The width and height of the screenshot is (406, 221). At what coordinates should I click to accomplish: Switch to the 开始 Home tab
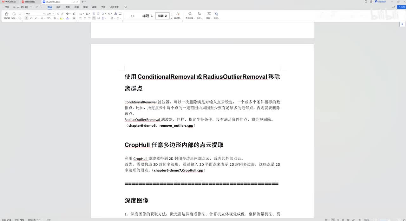pos(49,7)
